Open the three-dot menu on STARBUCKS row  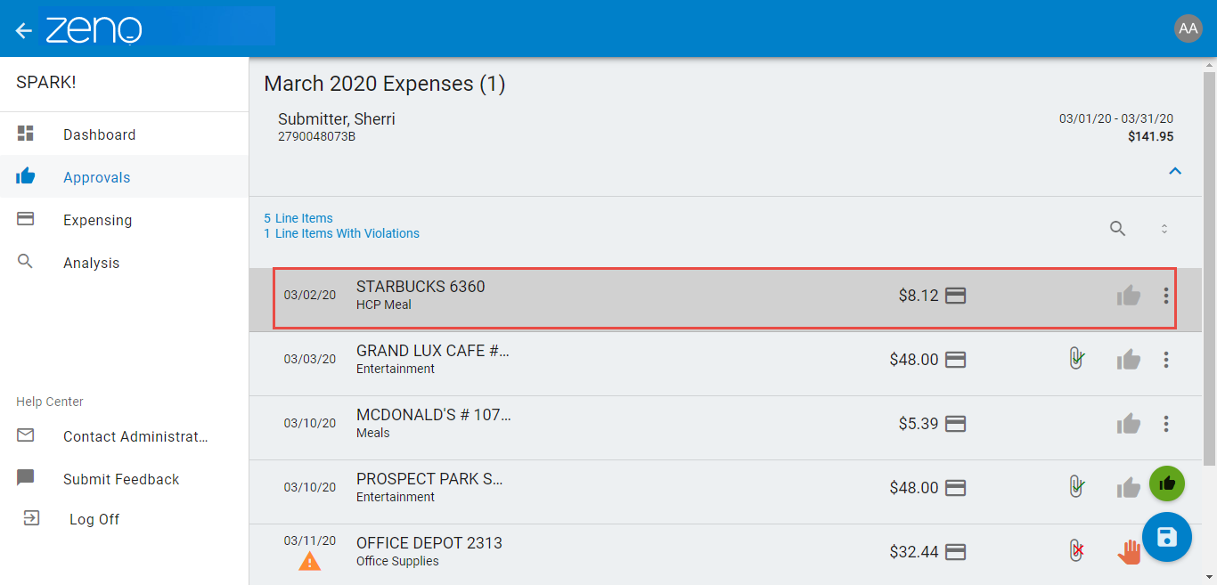point(1166,295)
